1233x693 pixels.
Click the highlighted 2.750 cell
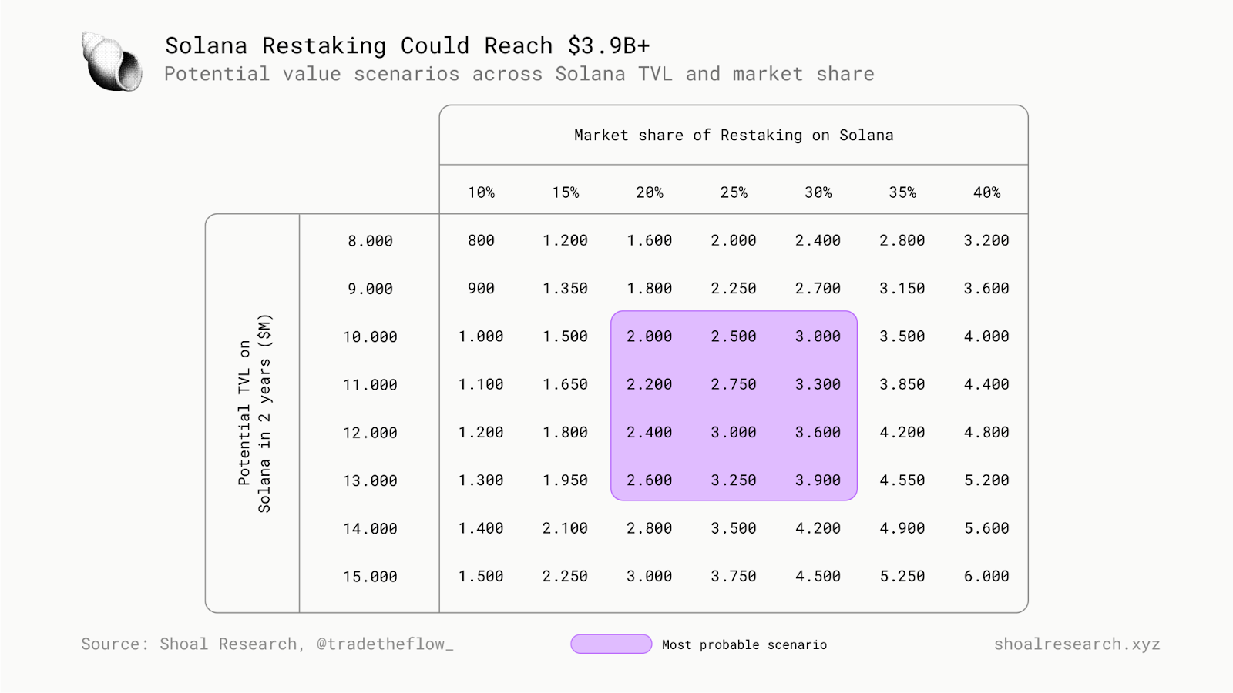pos(734,384)
